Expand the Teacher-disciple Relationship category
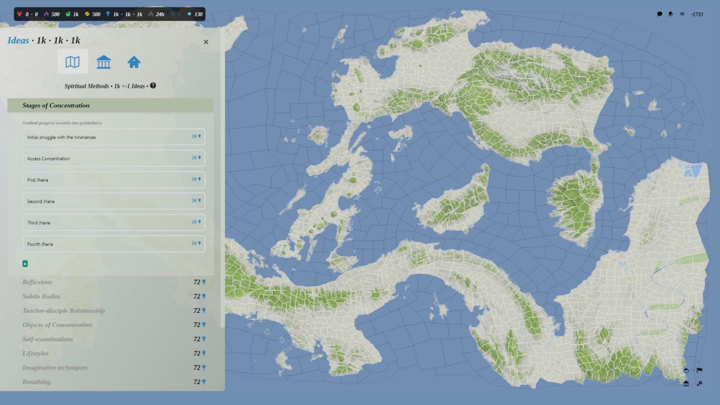 click(64, 310)
